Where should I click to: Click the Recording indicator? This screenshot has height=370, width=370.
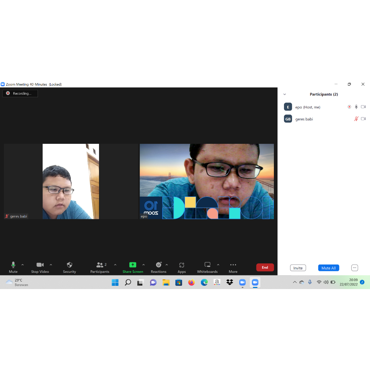point(20,94)
